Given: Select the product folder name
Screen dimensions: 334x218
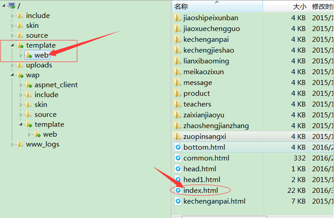Looking at the screenshot, I should click(x=197, y=93).
